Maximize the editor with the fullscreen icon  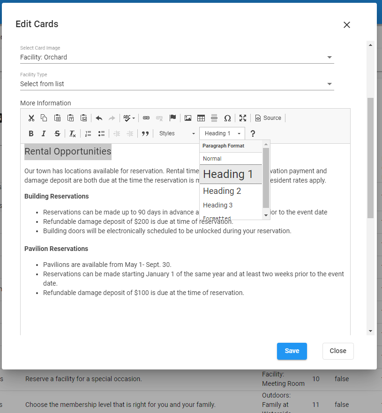pyautogui.click(x=242, y=118)
